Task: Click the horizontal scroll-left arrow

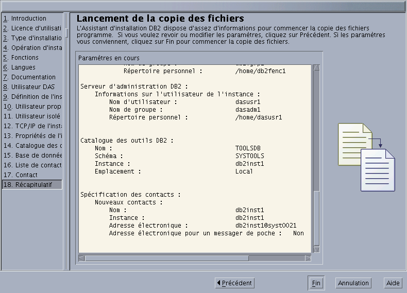Action: tap(81, 258)
